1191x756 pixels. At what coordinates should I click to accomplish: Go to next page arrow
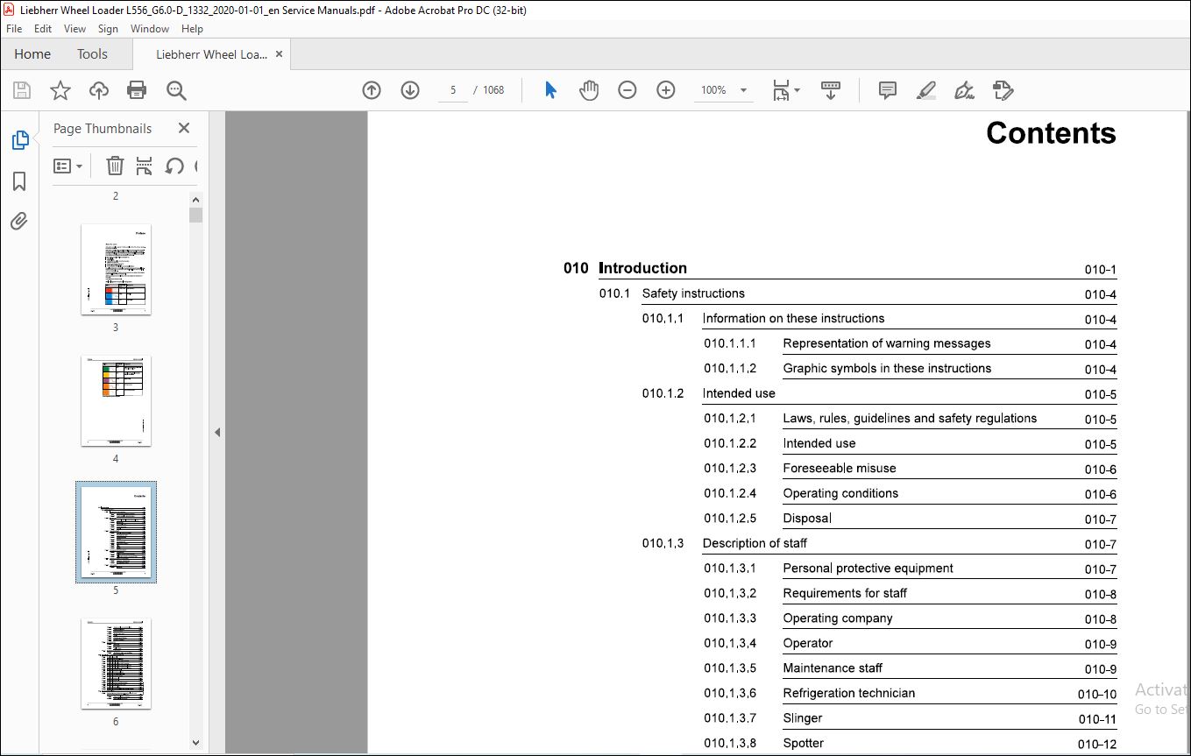410,90
